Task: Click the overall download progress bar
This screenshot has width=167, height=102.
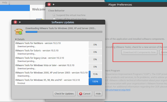Action: (x=64, y=32)
